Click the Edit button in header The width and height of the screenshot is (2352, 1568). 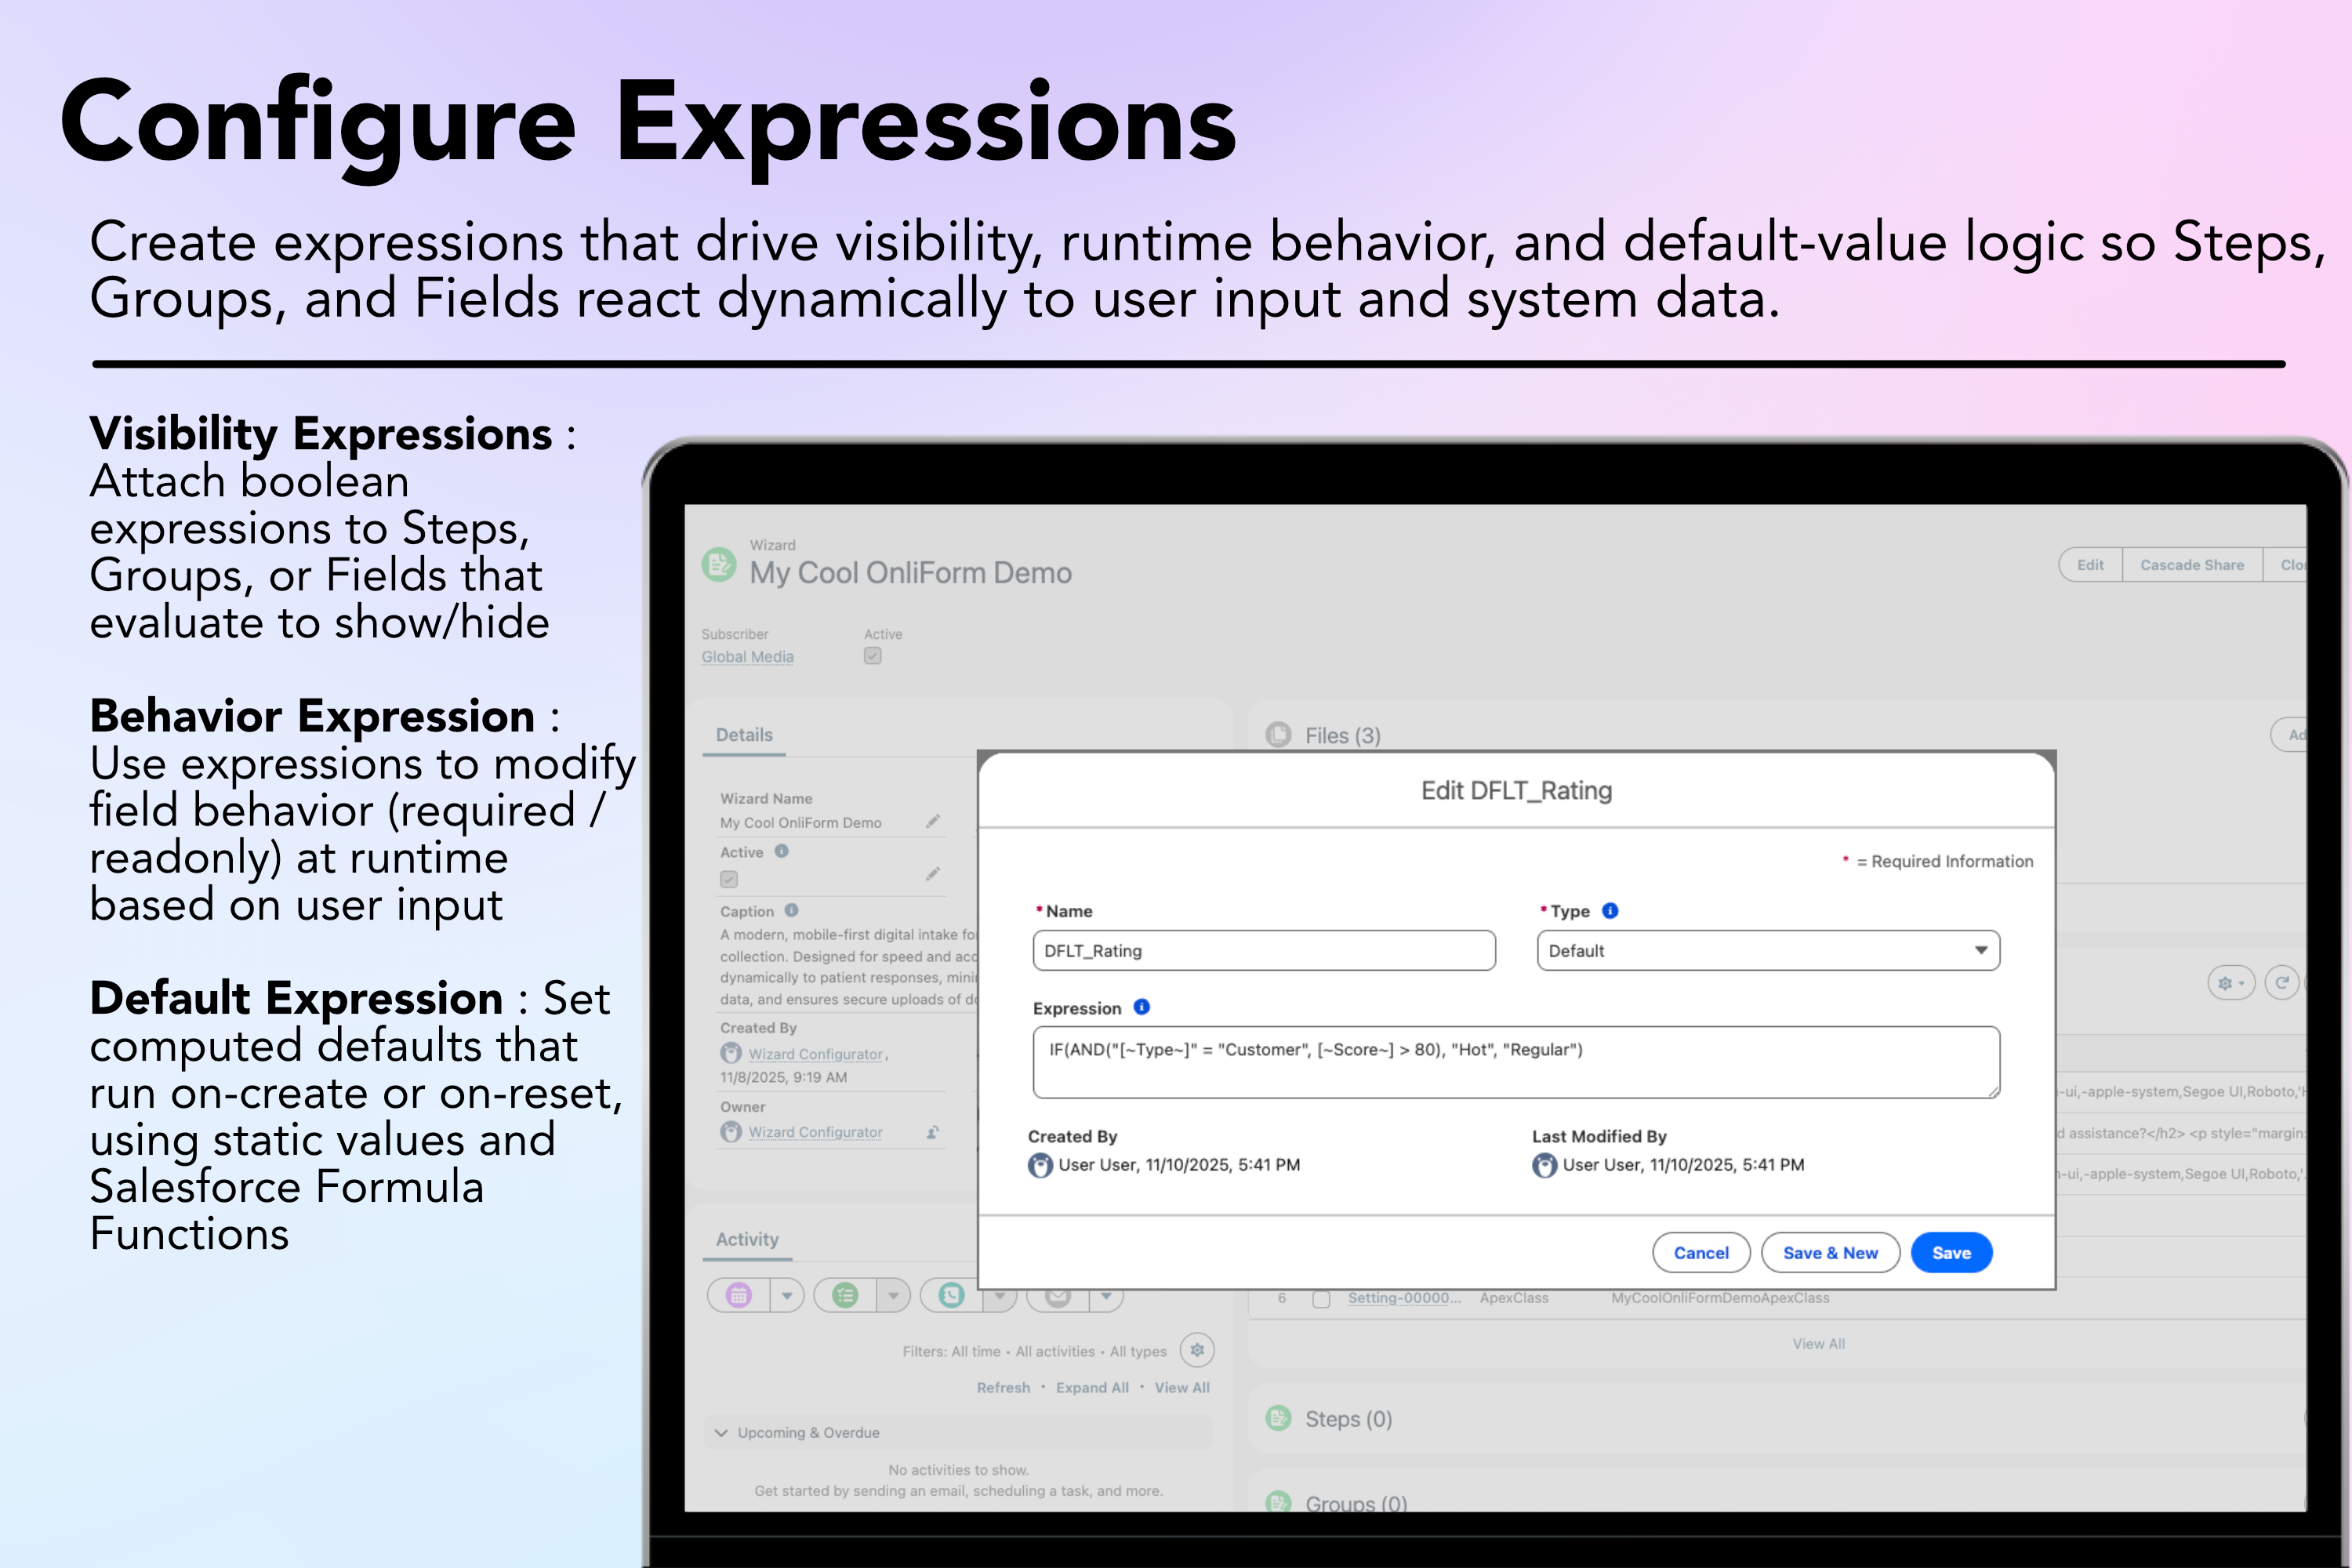[x=2090, y=565]
